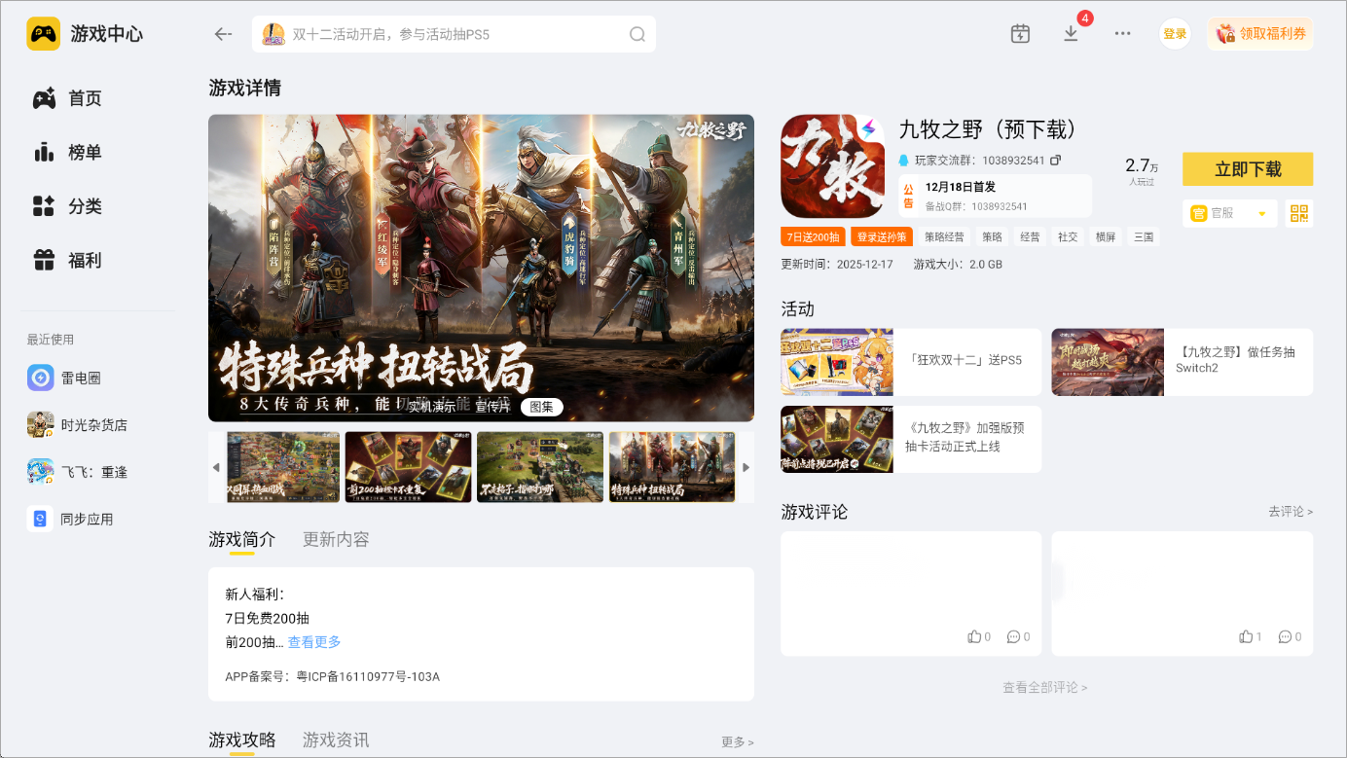Screen dimensions: 1347x758
Task: Go back using the left arrow
Action: 223,34
